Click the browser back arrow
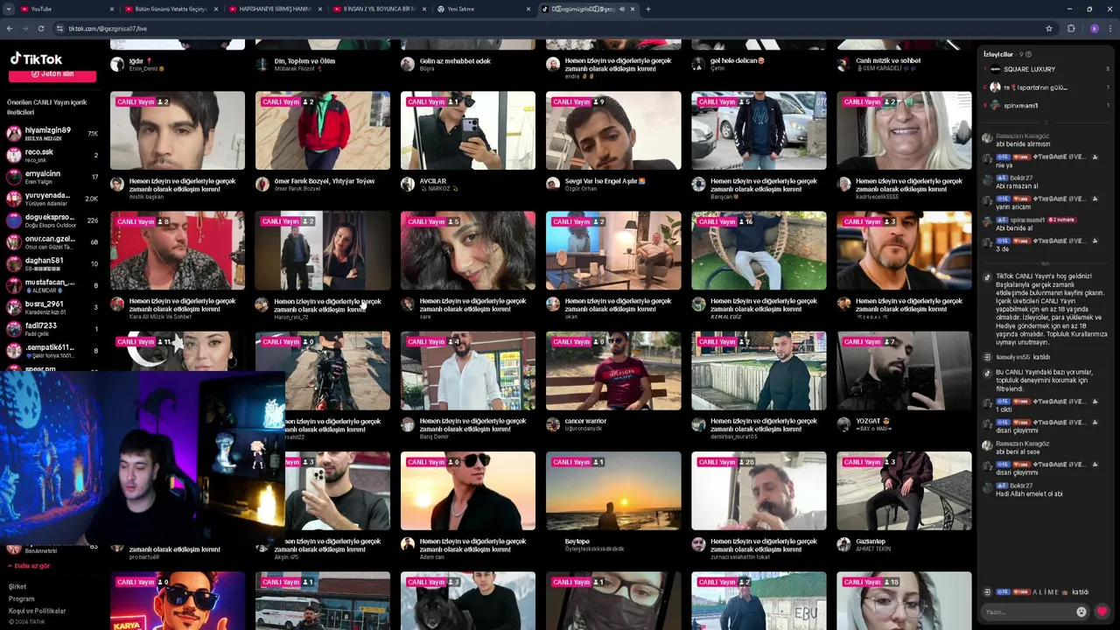This screenshot has height=630, width=1120. coord(10,28)
